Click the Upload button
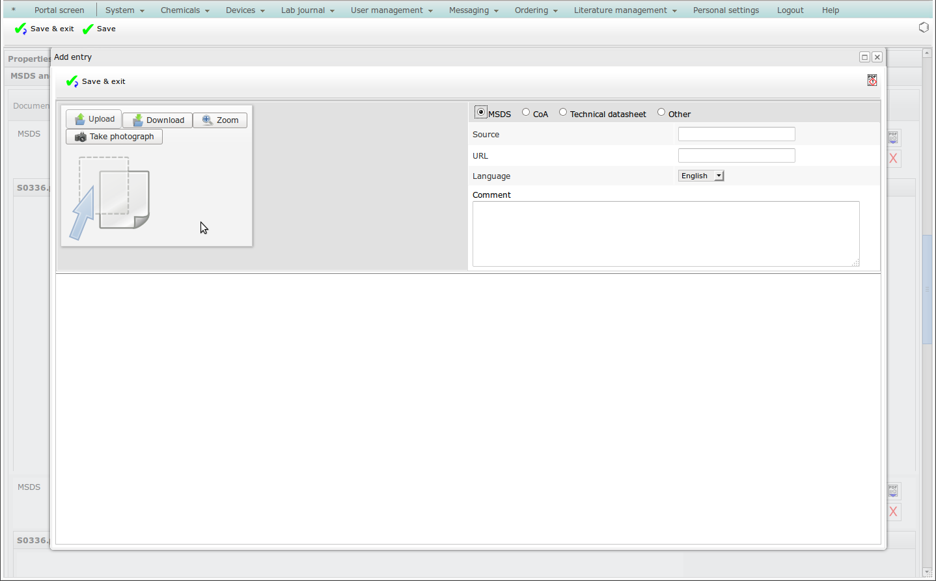The height and width of the screenshot is (581, 936). [94, 119]
